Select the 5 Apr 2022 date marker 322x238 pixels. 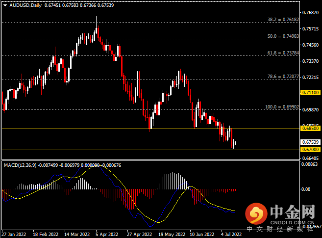coord(107,235)
